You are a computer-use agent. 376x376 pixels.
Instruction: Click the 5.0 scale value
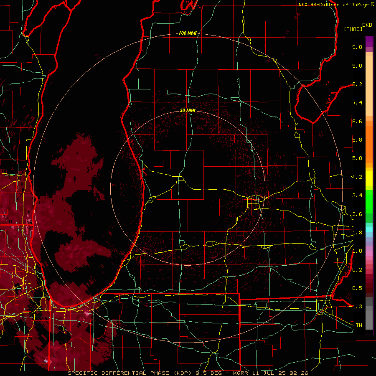357,158
